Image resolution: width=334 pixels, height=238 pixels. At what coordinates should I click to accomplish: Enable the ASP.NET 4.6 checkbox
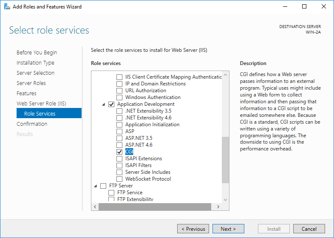[119, 145]
